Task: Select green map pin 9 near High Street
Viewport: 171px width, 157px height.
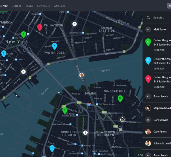Action: (65, 110)
